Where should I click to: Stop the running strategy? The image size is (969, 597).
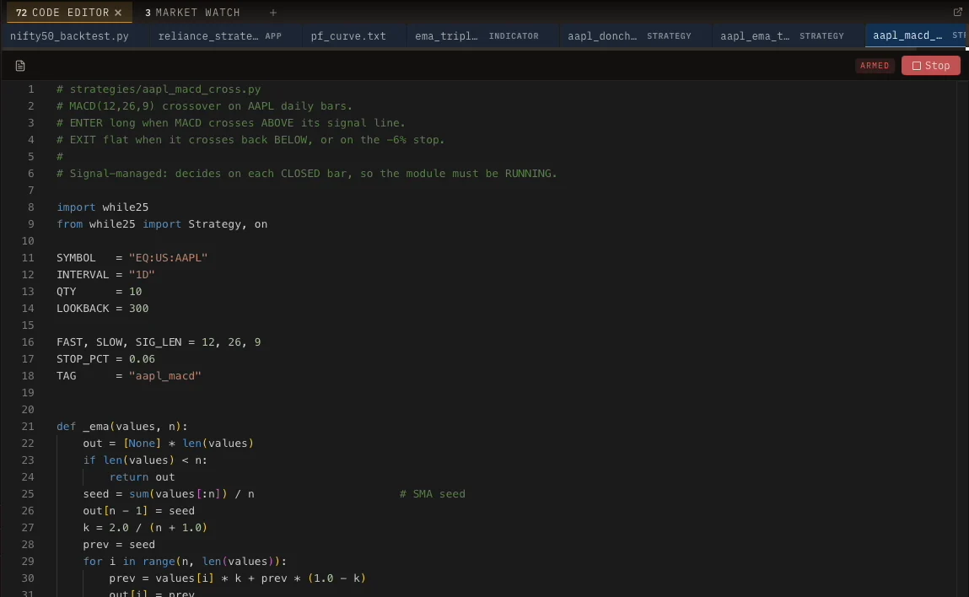pos(931,66)
